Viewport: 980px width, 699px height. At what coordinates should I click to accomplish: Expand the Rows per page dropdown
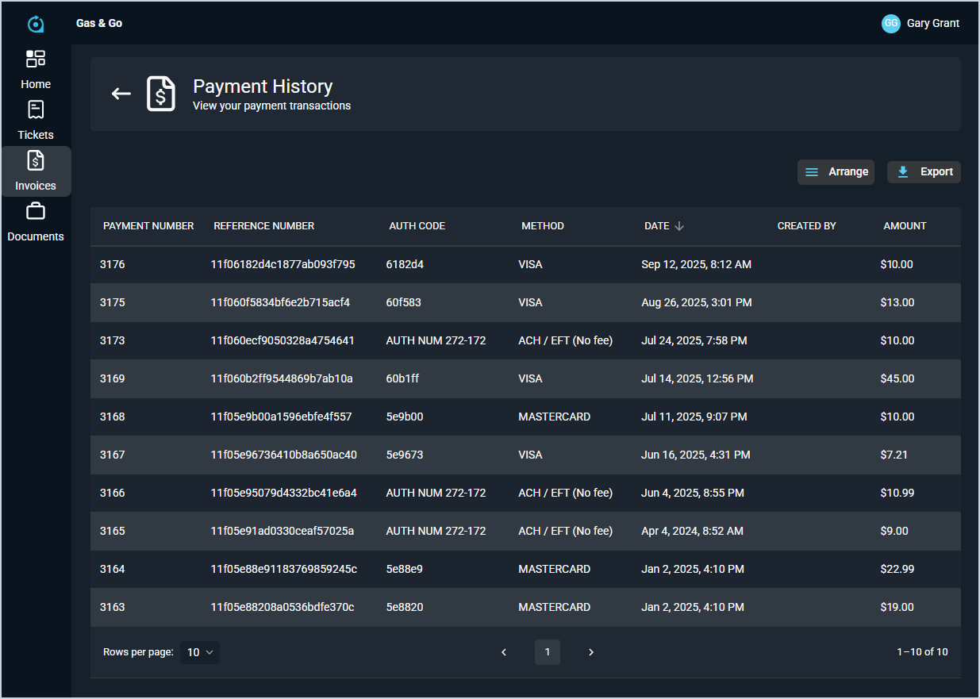pos(200,652)
